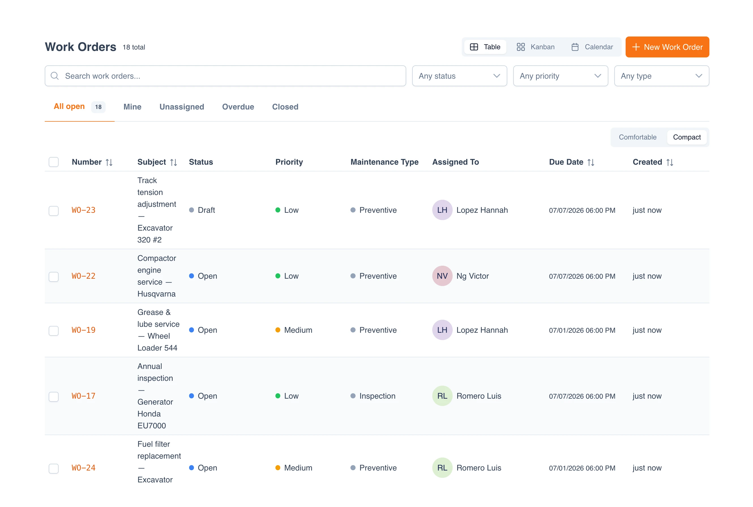Check the box for WO-22
The height and width of the screenshot is (507, 753).
54,276
